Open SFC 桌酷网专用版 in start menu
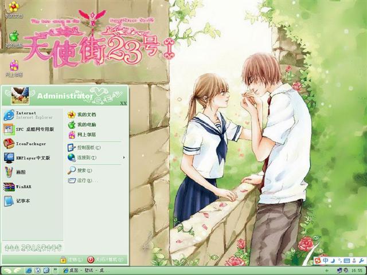 [29, 129]
